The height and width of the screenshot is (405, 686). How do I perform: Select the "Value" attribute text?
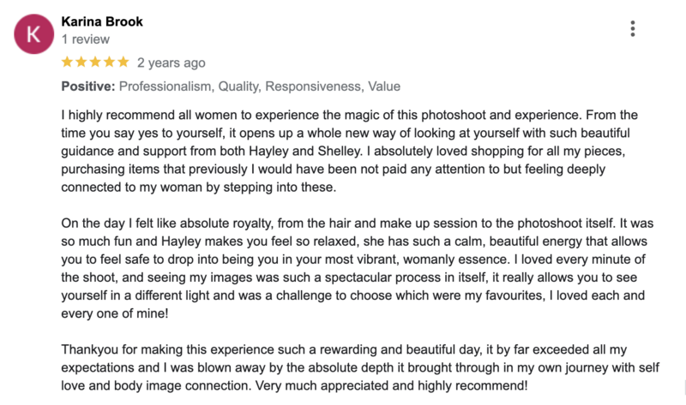(384, 86)
